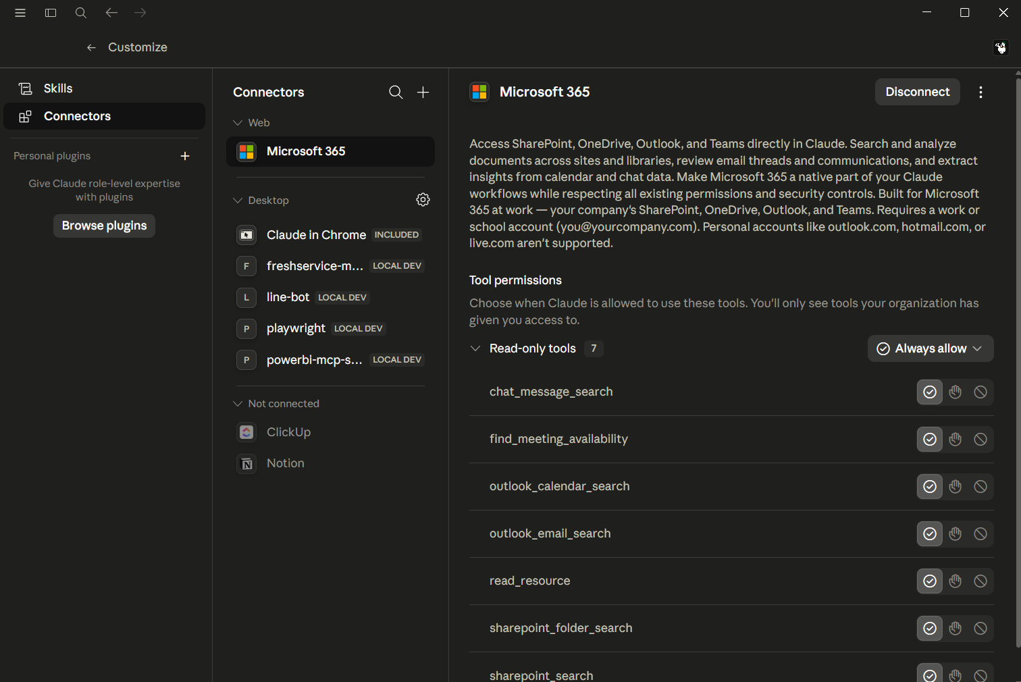Set sharepoint_folder_search to always allow
1021x682 pixels.
(930, 629)
